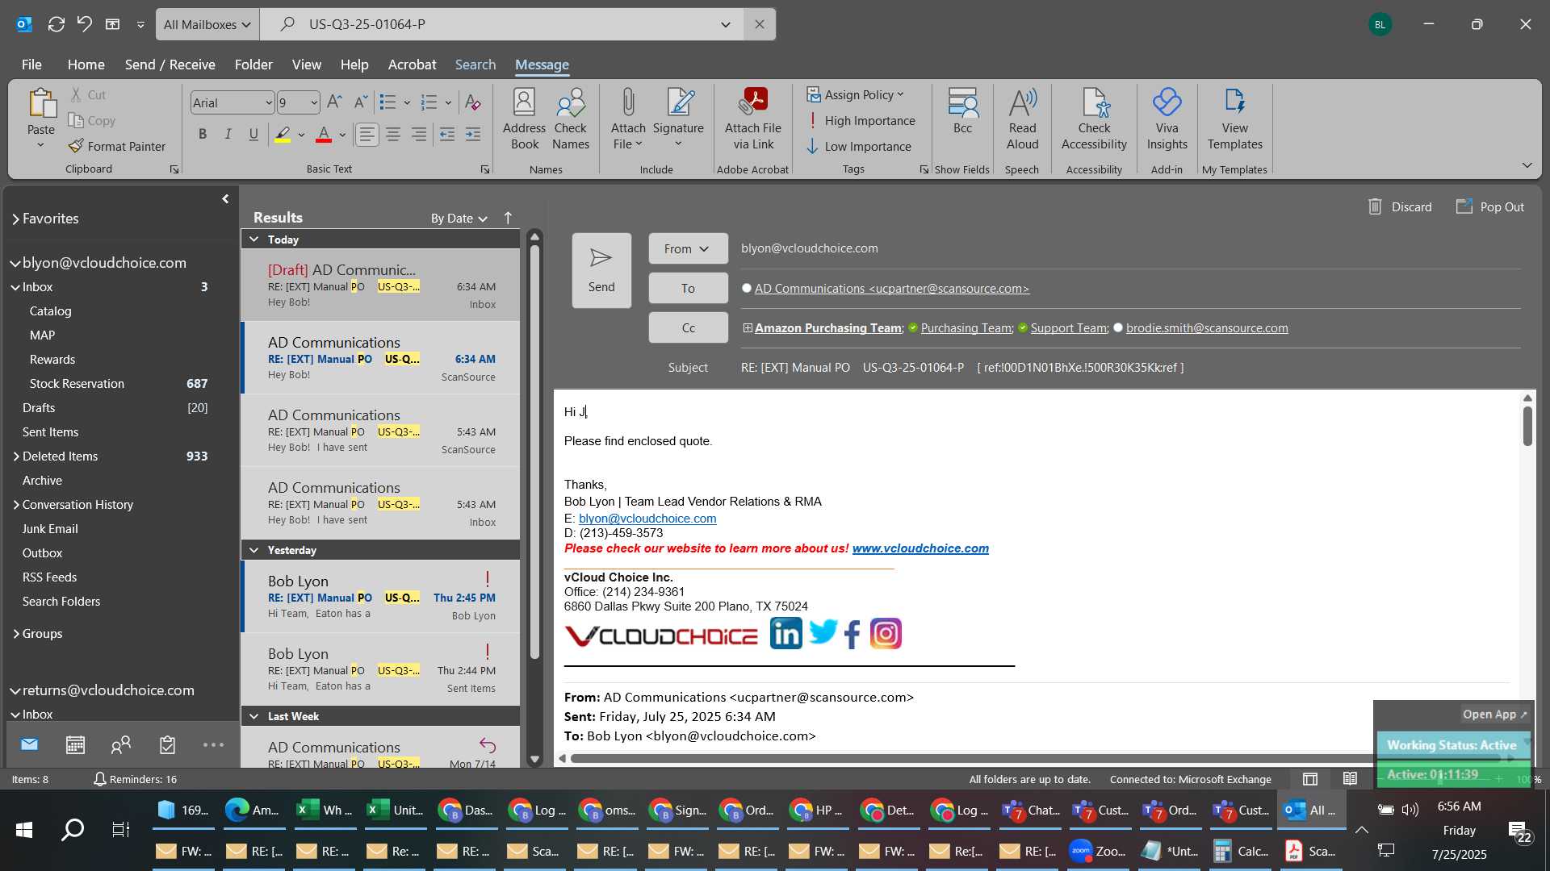1550x871 pixels.
Task: Click the To recipients button
Action: click(x=688, y=288)
